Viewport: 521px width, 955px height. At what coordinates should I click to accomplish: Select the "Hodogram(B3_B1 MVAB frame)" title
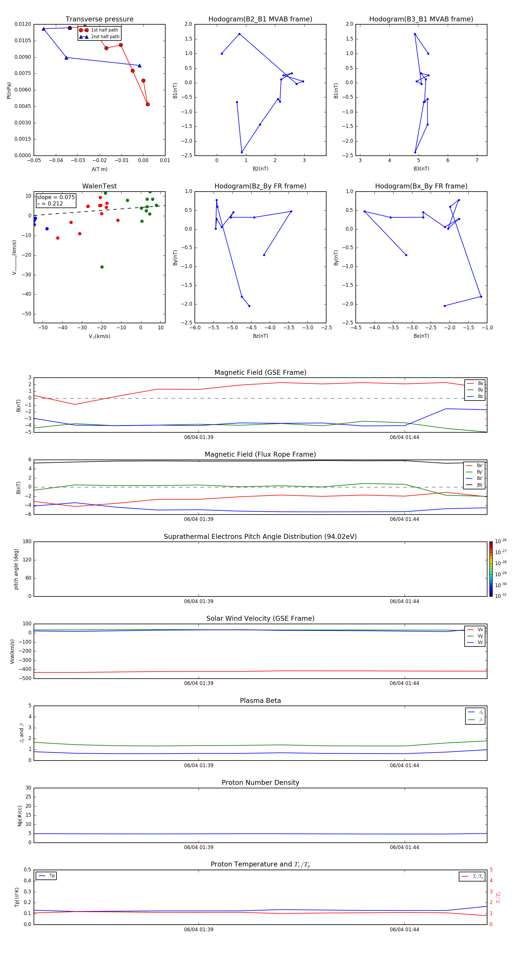(x=421, y=19)
